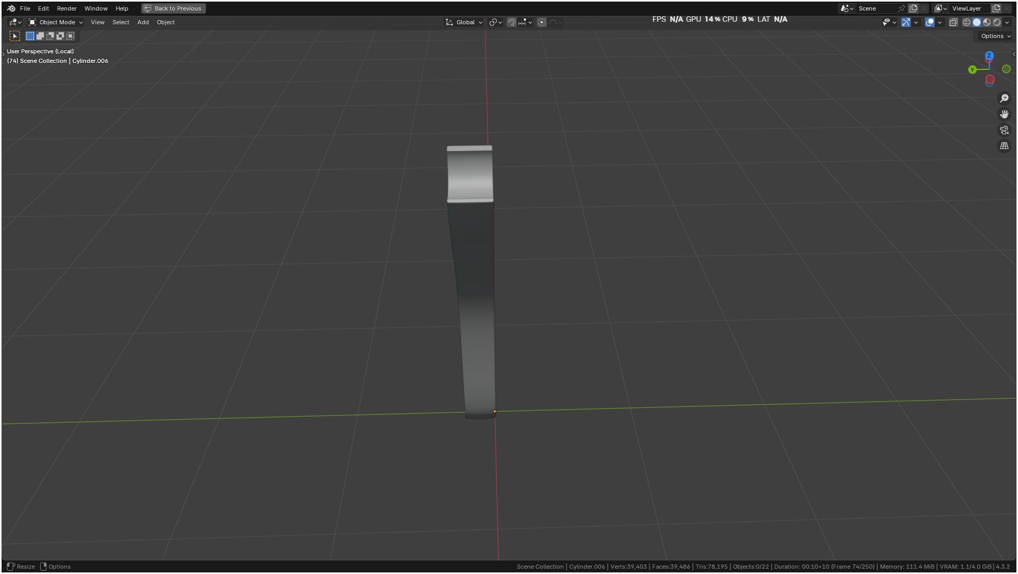
Task: Toggle viewport overlays display
Action: 930,22
